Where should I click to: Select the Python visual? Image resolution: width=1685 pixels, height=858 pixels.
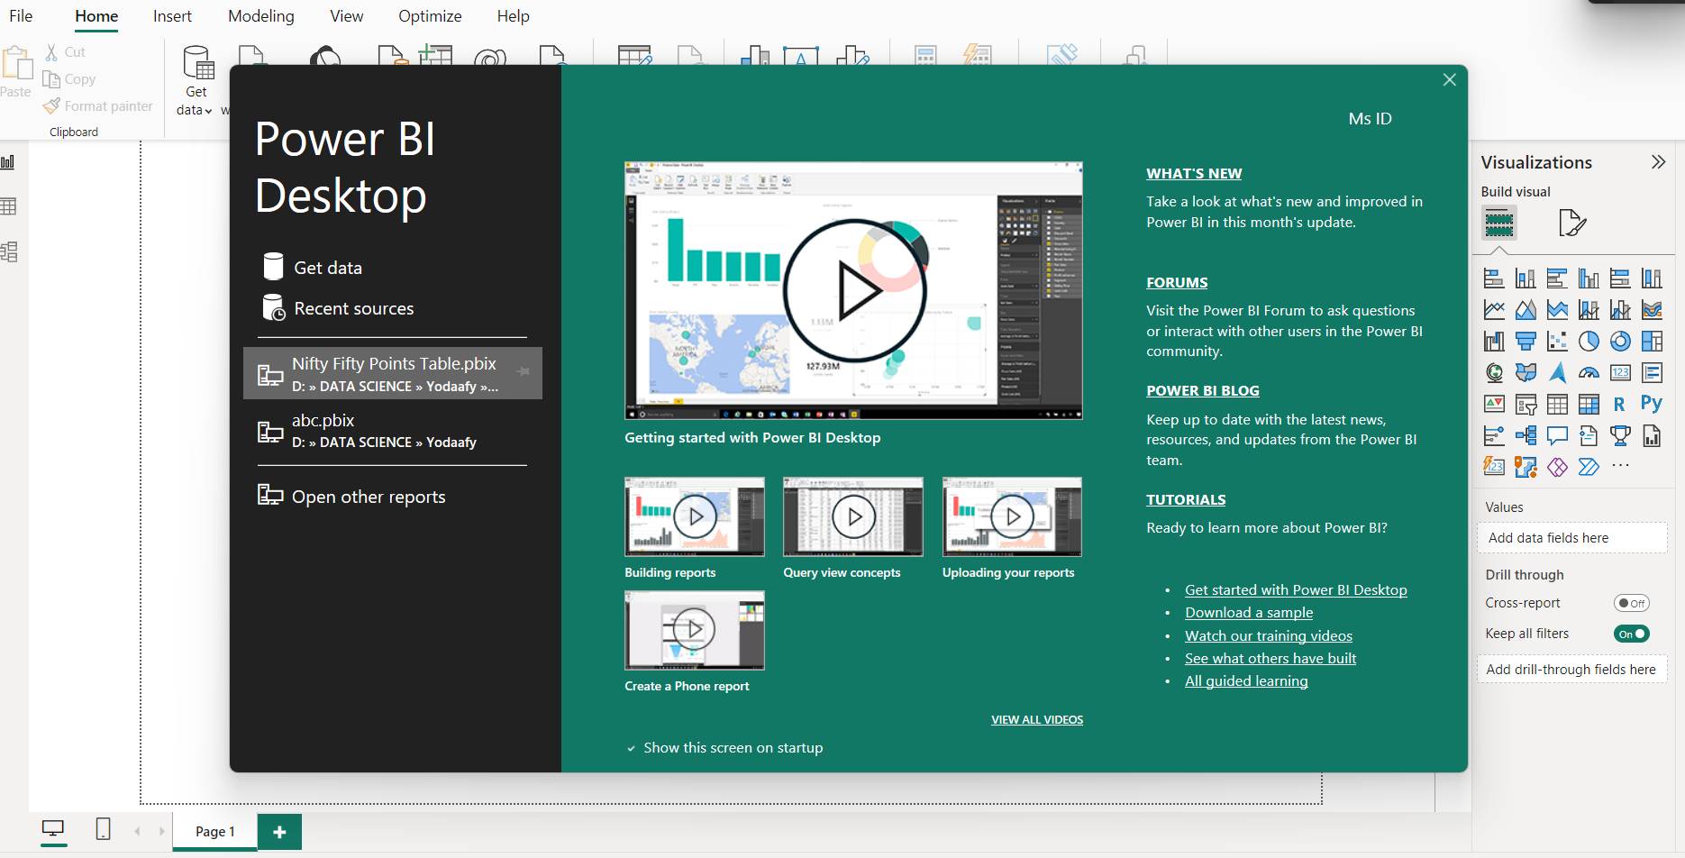[1652, 404]
